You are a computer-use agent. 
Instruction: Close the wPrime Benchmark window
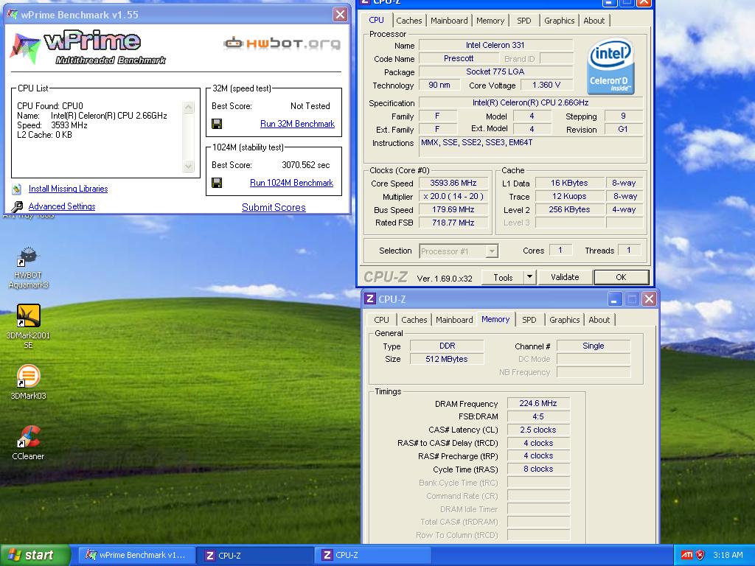pos(340,15)
